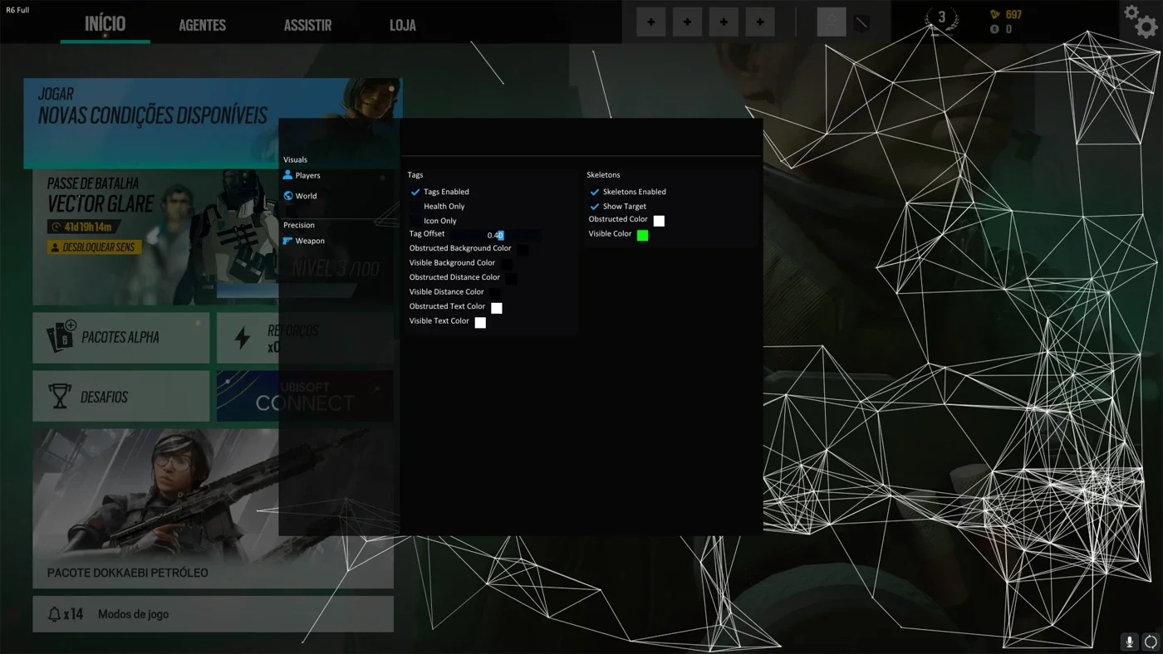Open the LOJA tab
Viewport: 1163px width, 654px height.
click(403, 25)
